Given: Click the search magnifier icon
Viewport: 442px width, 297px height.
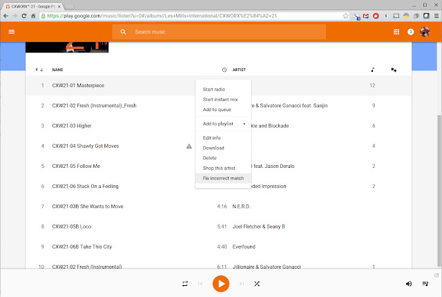Looking at the screenshot, I should [x=123, y=32].
